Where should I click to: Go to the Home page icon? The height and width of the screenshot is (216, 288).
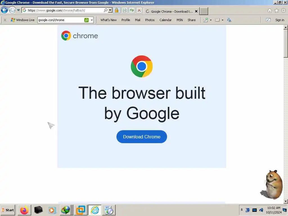[x=270, y=11]
